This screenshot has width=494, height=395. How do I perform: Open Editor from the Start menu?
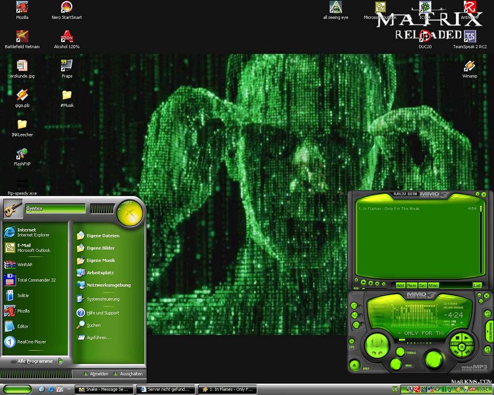click(x=35, y=326)
